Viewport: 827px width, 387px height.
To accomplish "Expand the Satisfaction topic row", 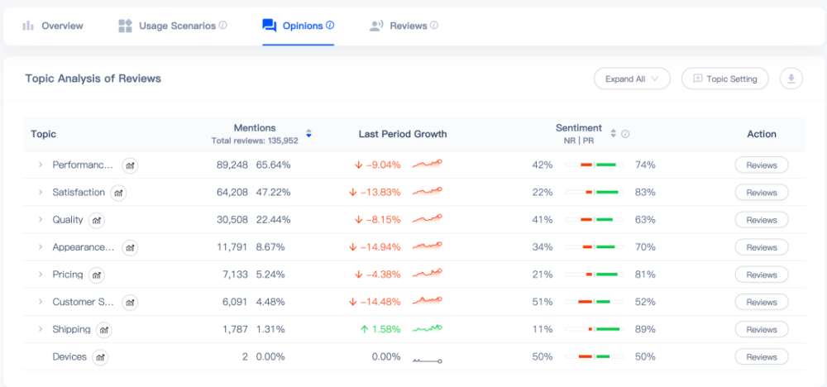I will (x=40, y=193).
